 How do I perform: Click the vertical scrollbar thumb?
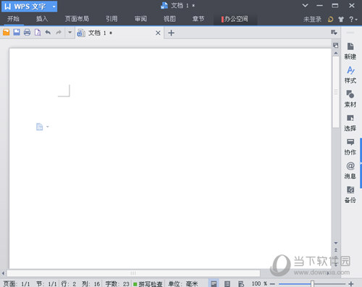(336, 92)
